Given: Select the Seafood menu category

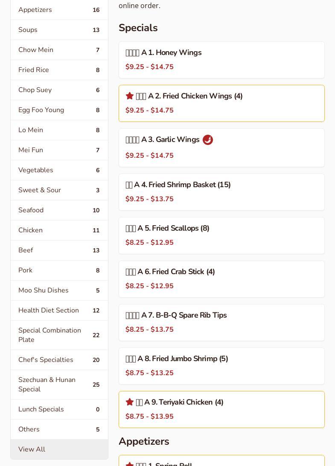Looking at the screenshot, I should pyautogui.click(x=59, y=210).
